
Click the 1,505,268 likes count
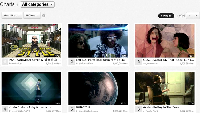[x=187, y=64]
